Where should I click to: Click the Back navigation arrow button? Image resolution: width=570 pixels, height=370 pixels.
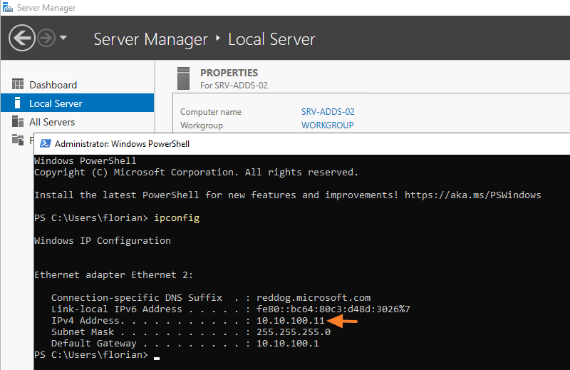click(22, 38)
